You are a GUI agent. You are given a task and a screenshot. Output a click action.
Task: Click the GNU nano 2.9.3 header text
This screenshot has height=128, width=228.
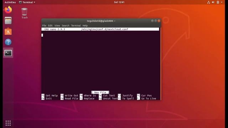pos(55,29)
